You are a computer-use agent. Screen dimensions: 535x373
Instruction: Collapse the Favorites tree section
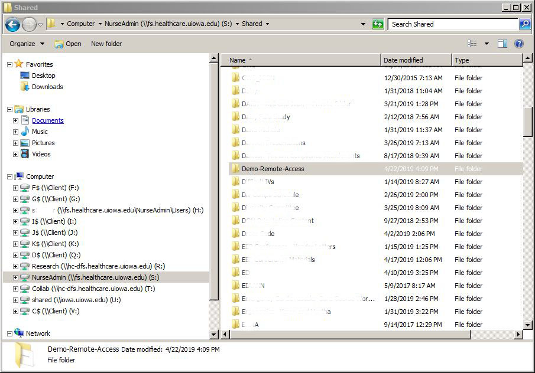point(9,64)
